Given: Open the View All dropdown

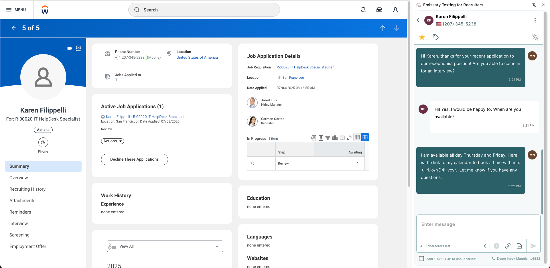Looking at the screenshot, I should click(x=165, y=246).
